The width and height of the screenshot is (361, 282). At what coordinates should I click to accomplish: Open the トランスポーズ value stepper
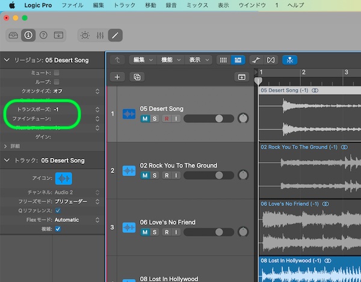(97, 110)
